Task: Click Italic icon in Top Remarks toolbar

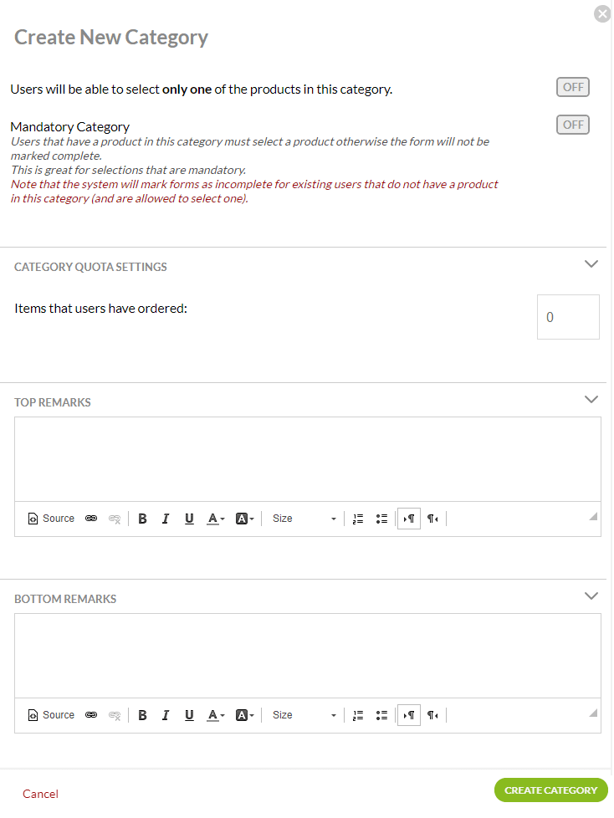Action: (x=166, y=519)
